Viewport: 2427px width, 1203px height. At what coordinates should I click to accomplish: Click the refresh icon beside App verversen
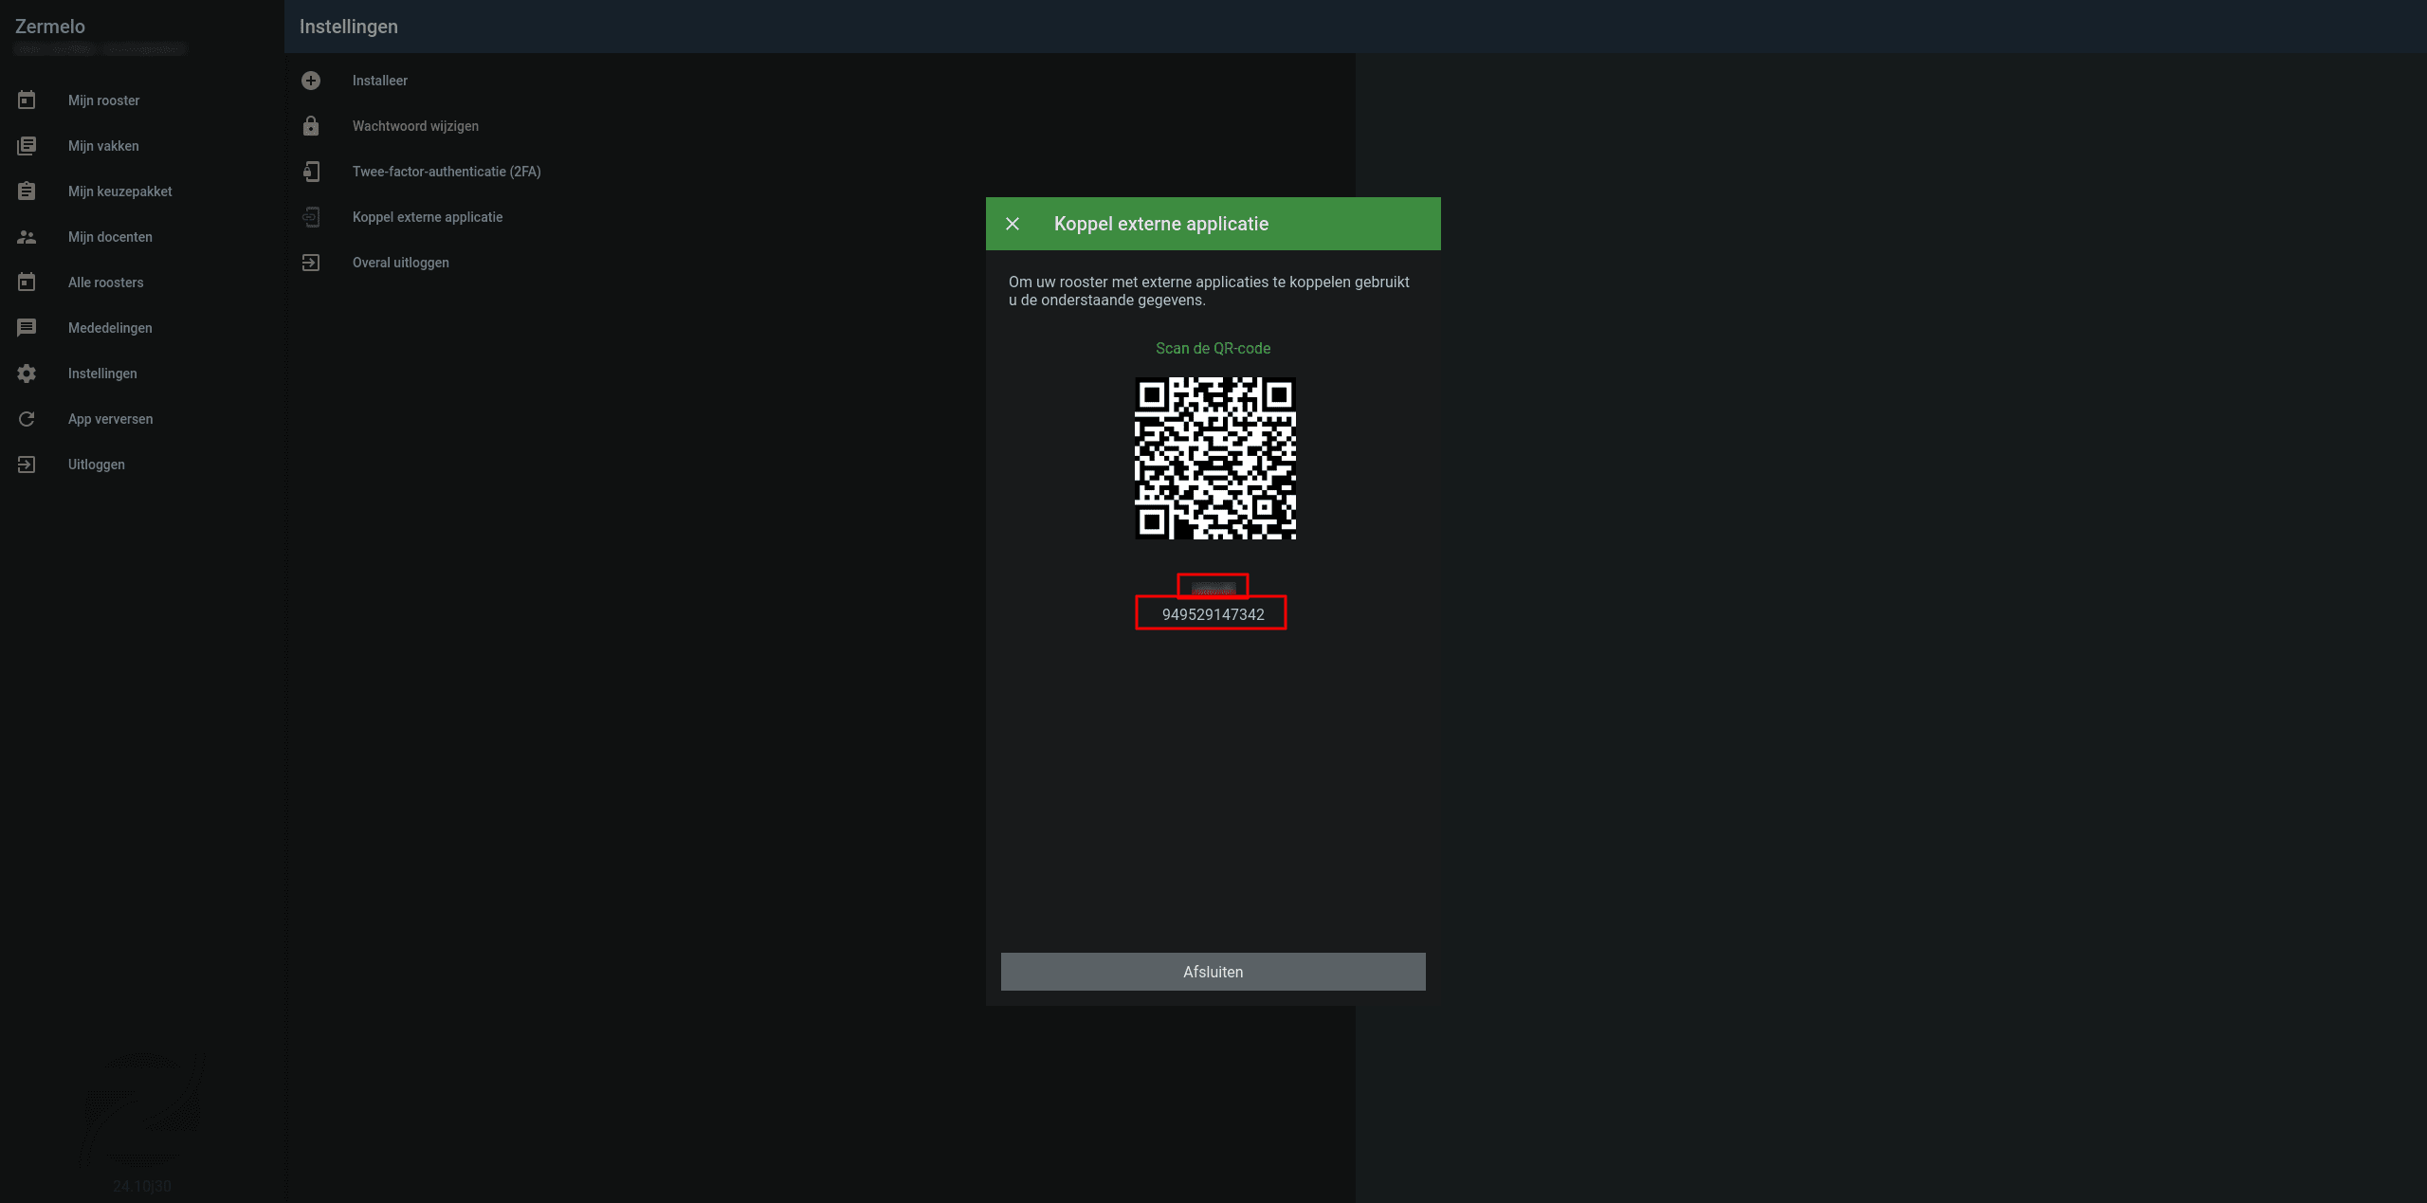27,419
